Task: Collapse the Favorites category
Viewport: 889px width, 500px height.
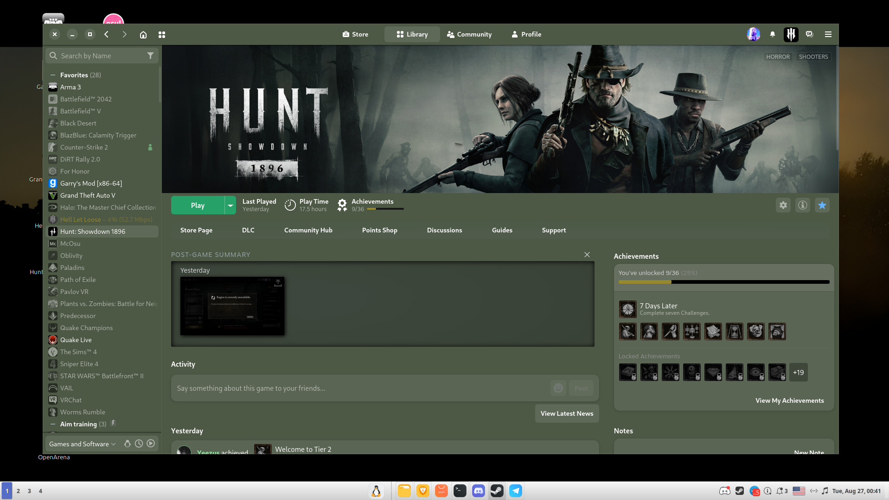Action: (x=53, y=75)
